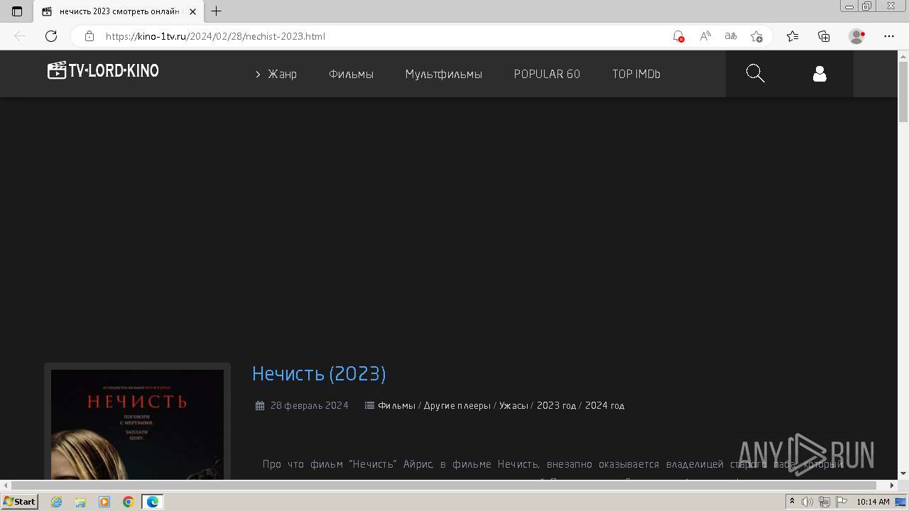Screen dimensions: 909x511
Task: Click the date 28 февраль 2024
Action: 309,406
